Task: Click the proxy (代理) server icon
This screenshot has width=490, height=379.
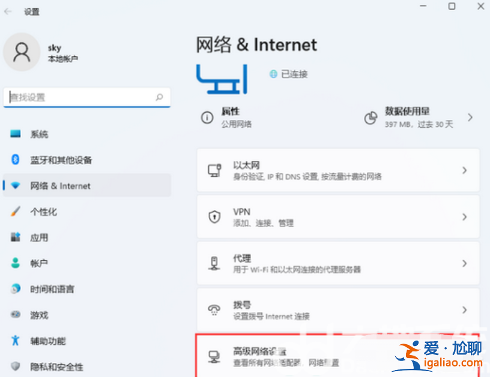Action: click(214, 263)
